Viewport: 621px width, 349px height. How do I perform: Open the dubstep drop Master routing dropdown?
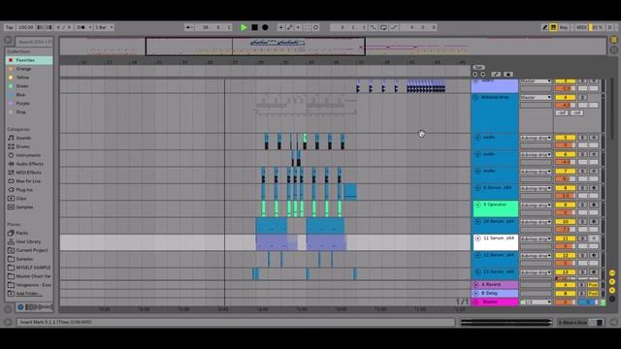click(x=536, y=97)
